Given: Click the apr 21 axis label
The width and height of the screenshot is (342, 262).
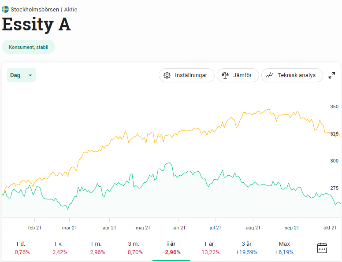Looking at the screenshot, I should 109,228.
